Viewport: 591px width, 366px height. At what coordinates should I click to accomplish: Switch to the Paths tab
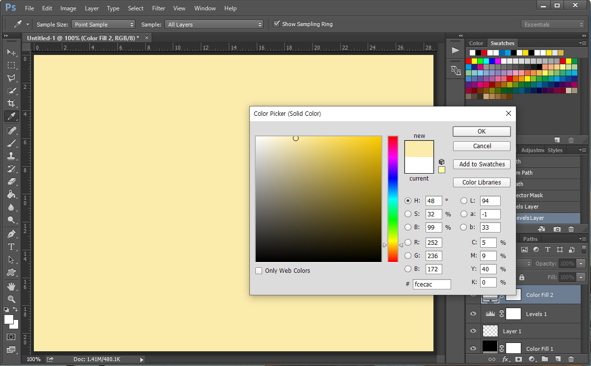click(530, 239)
